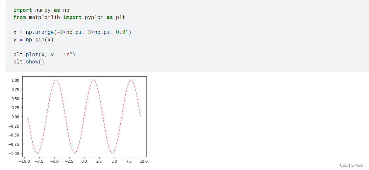Click the 0.0 x-axis tick label
369x170 pixels.
pos(84,161)
